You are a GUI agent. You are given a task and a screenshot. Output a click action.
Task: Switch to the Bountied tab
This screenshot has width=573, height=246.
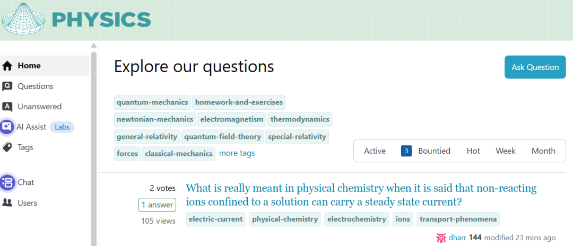tap(426, 151)
